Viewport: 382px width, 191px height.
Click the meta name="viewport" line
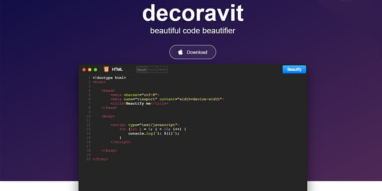[x=167, y=99]
